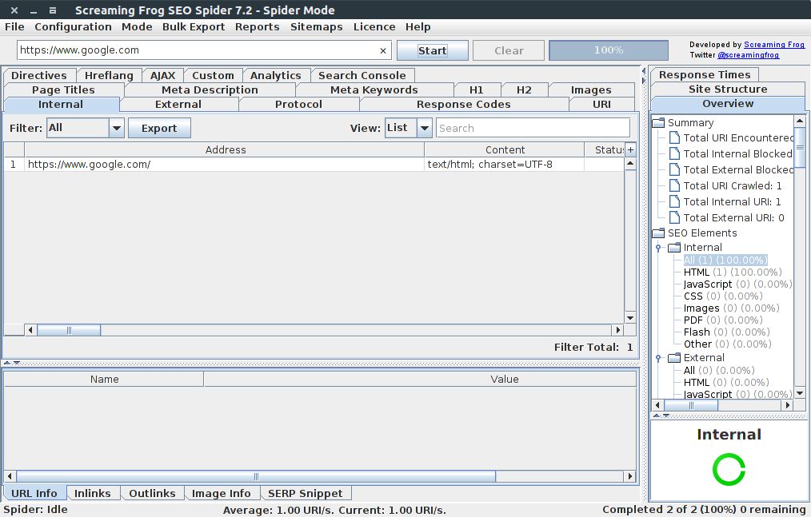Open the Inlinks tab at the bottom
The width and height of the screenshot is (811, 517).
click(93, 493)
